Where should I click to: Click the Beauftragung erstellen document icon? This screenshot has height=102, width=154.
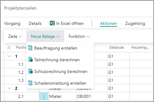tap(30, 48)
